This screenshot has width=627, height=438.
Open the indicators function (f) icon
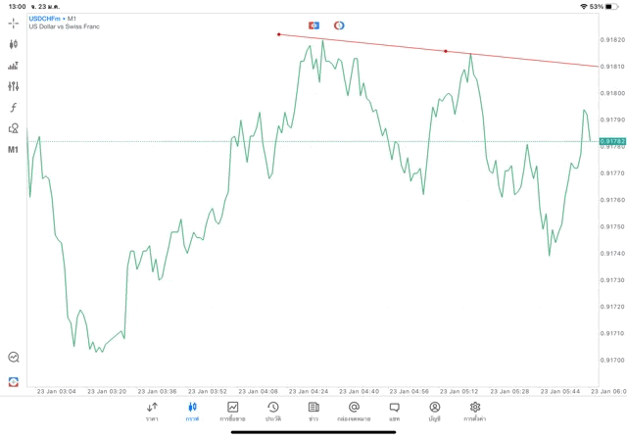click(14, 107)
